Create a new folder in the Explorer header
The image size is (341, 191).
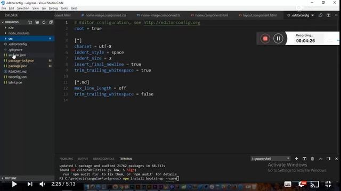click(x=37, y=22)
